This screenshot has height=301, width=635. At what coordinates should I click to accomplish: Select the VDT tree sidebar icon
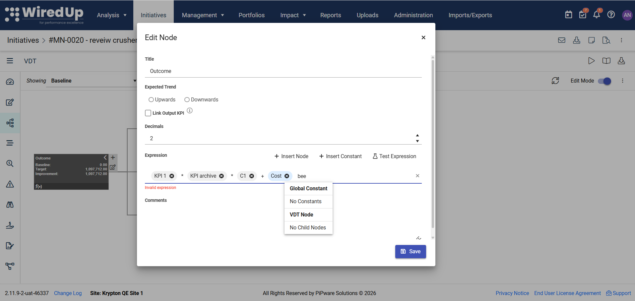click(x=10, y=123)
